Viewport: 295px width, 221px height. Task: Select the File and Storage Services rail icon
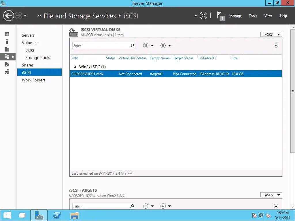click(x=7, y=57)
